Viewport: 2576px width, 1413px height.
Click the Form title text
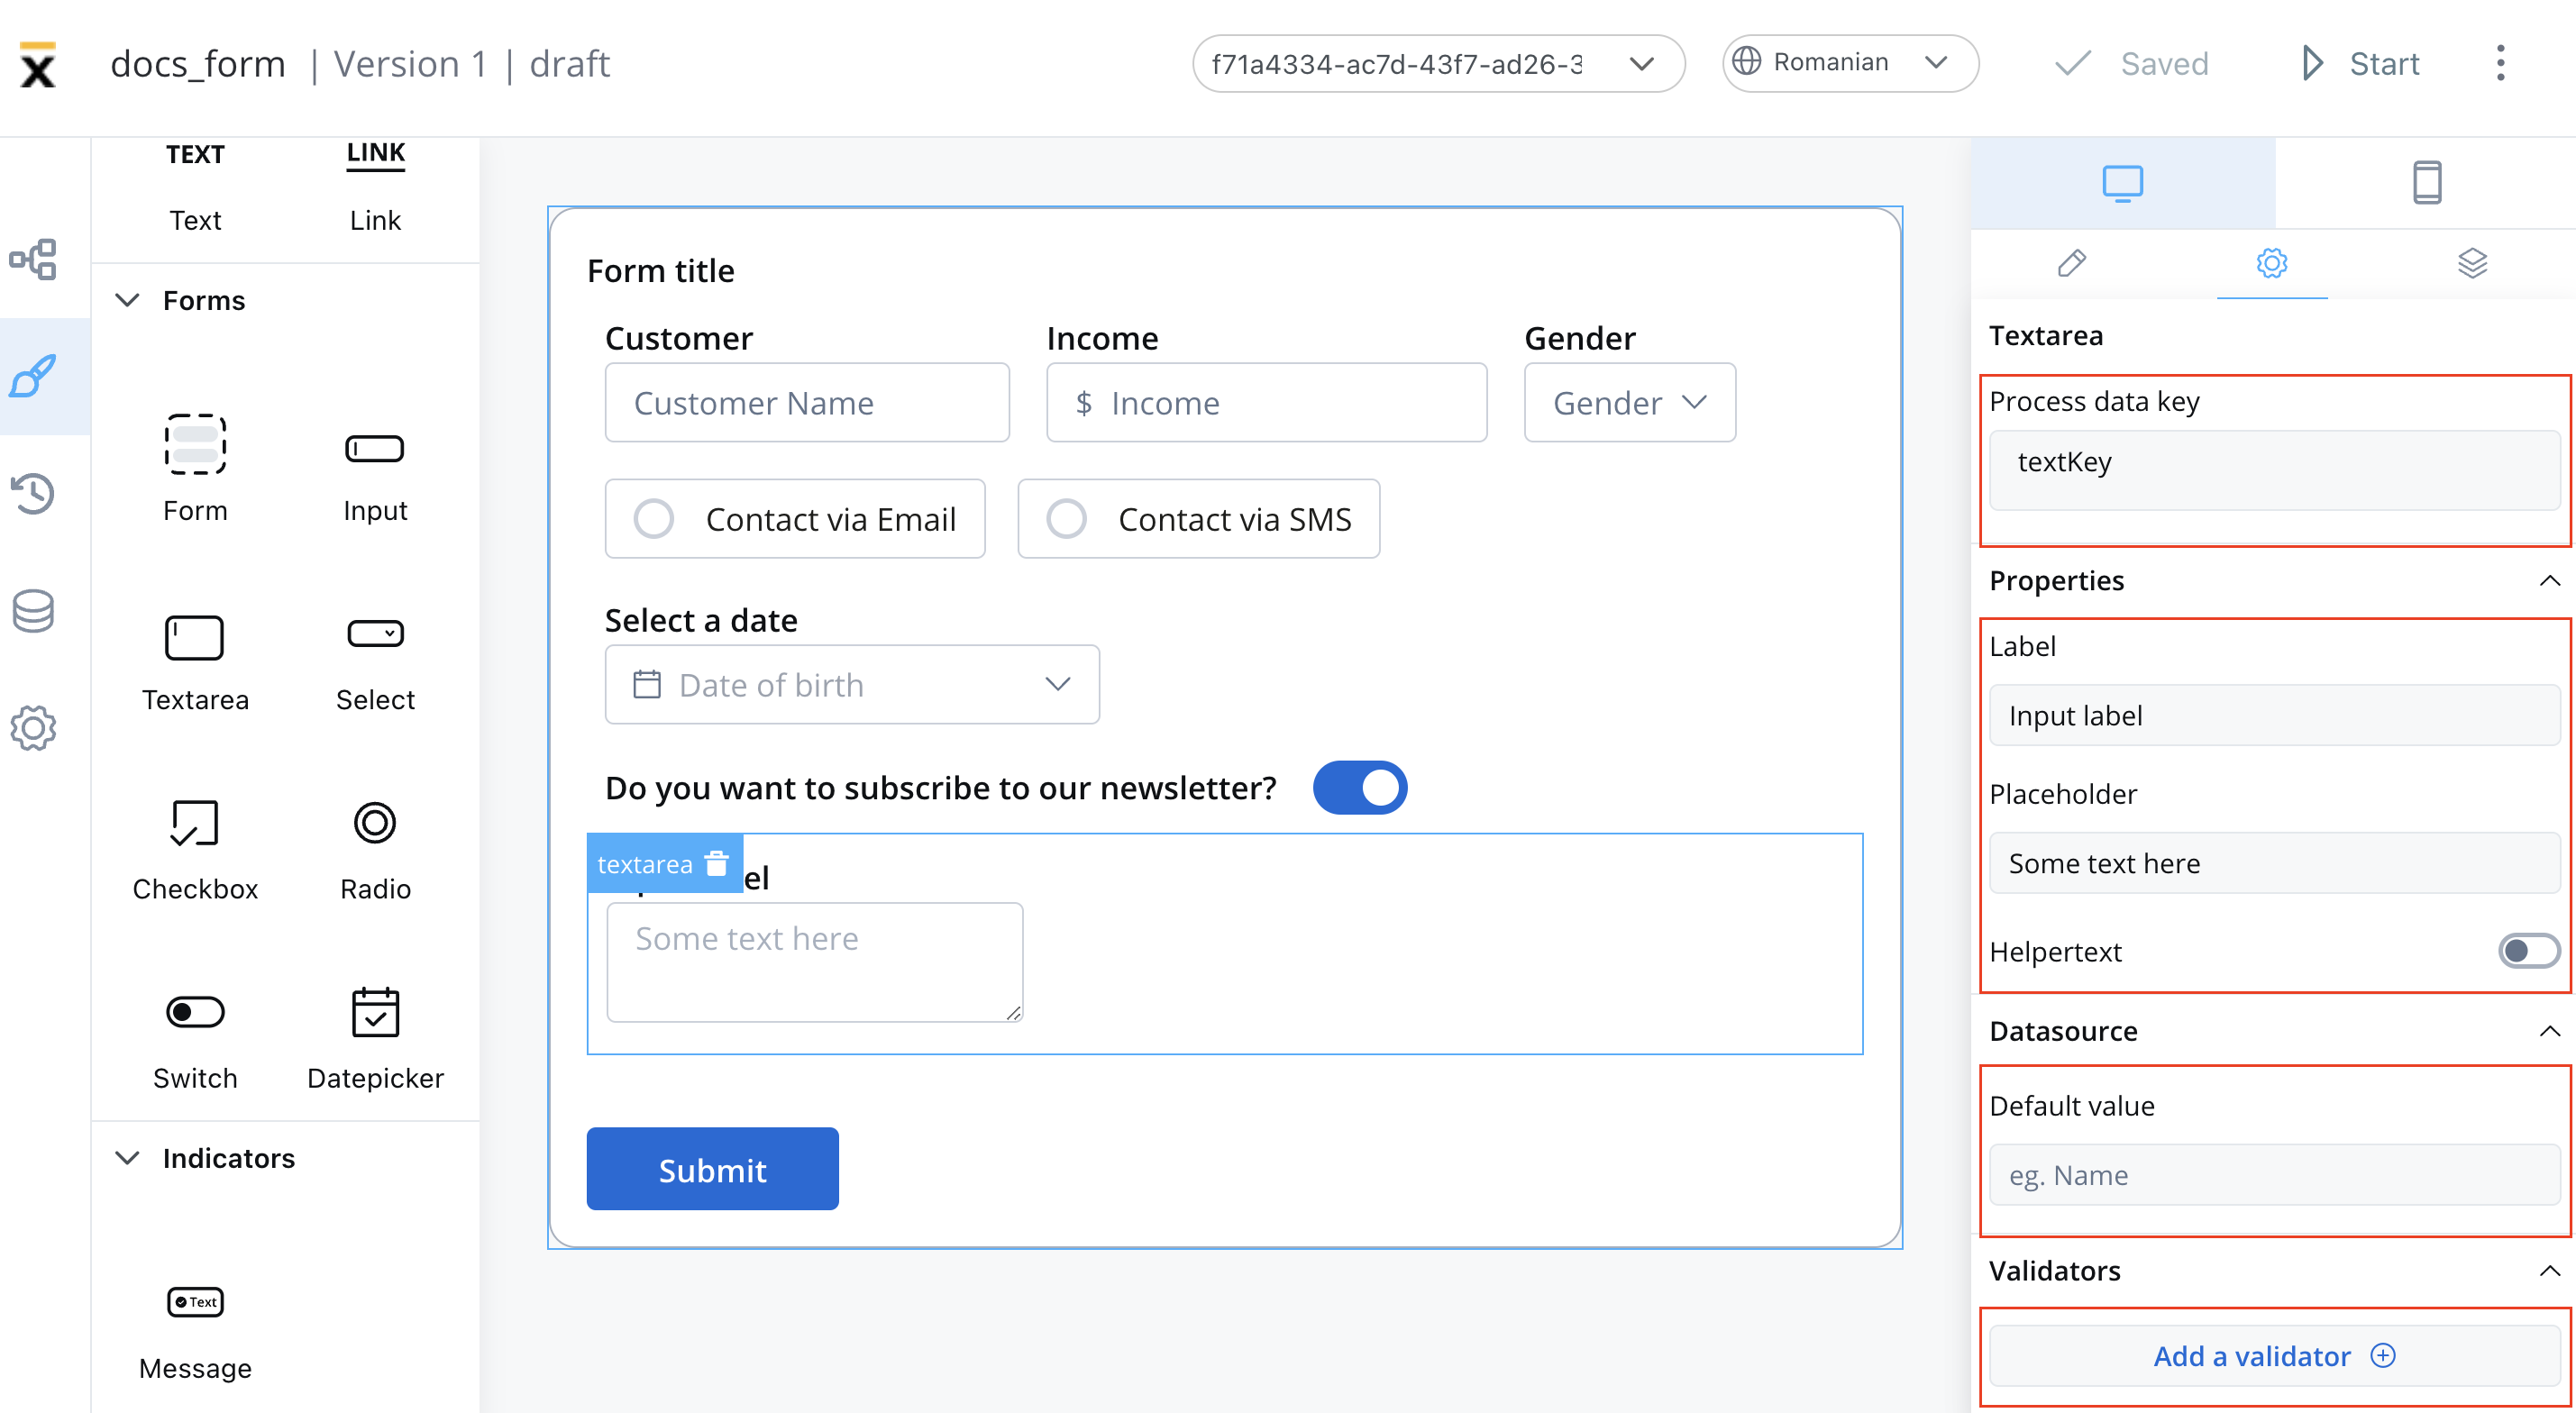[660, 271]
